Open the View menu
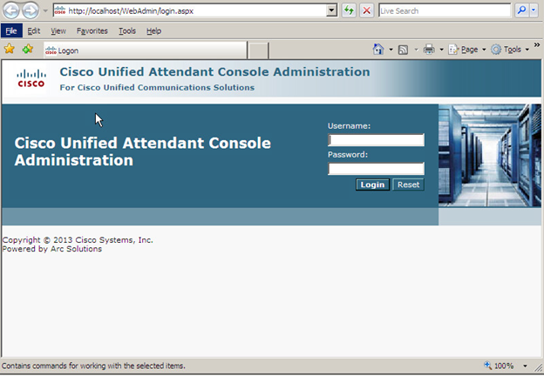Viewport: 544px width, 376px height. [x=58, y=30]
